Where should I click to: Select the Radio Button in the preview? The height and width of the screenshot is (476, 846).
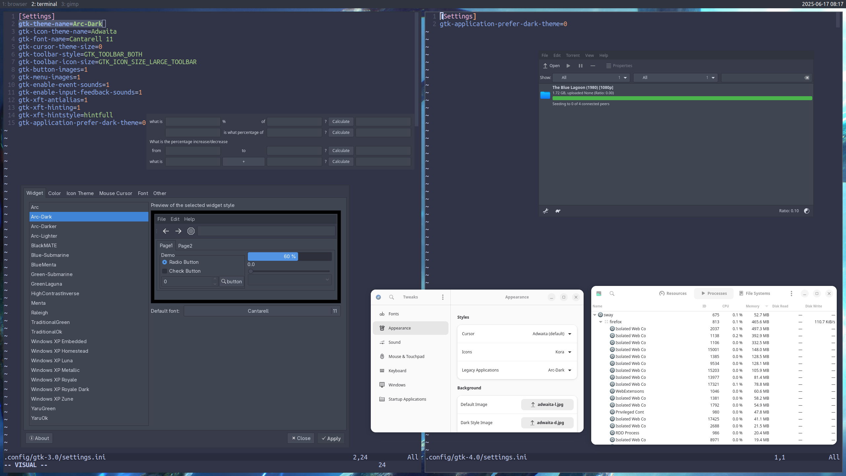pos(180,262)
